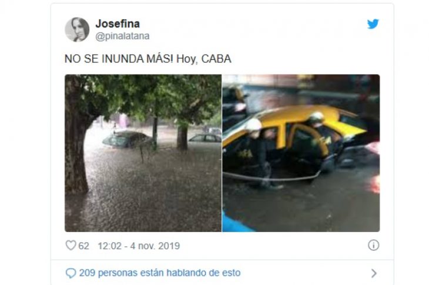Click the Josefina display name

(x=118, y=24)
